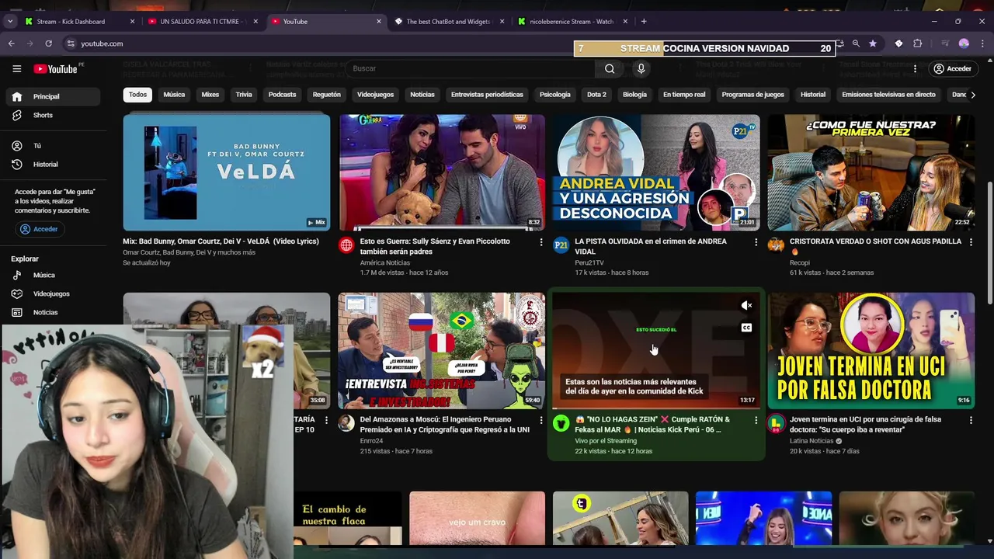Click the YouTube logo
Viewport: 994px width, 559px height.
pyautogui.click(x=57, y=69)
